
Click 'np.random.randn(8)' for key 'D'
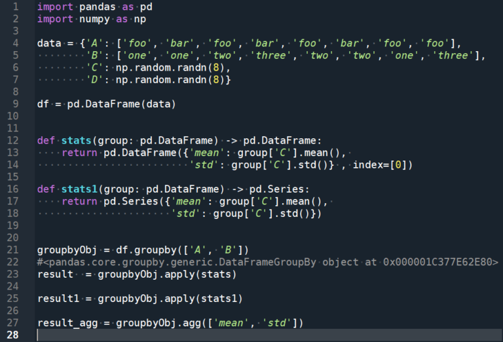click(x=170, y=80)
